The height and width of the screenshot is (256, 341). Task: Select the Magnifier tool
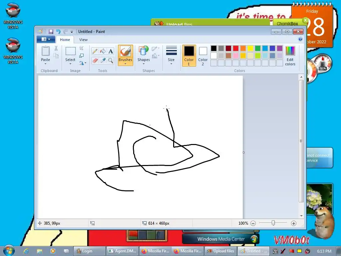(x=111, y=60)
